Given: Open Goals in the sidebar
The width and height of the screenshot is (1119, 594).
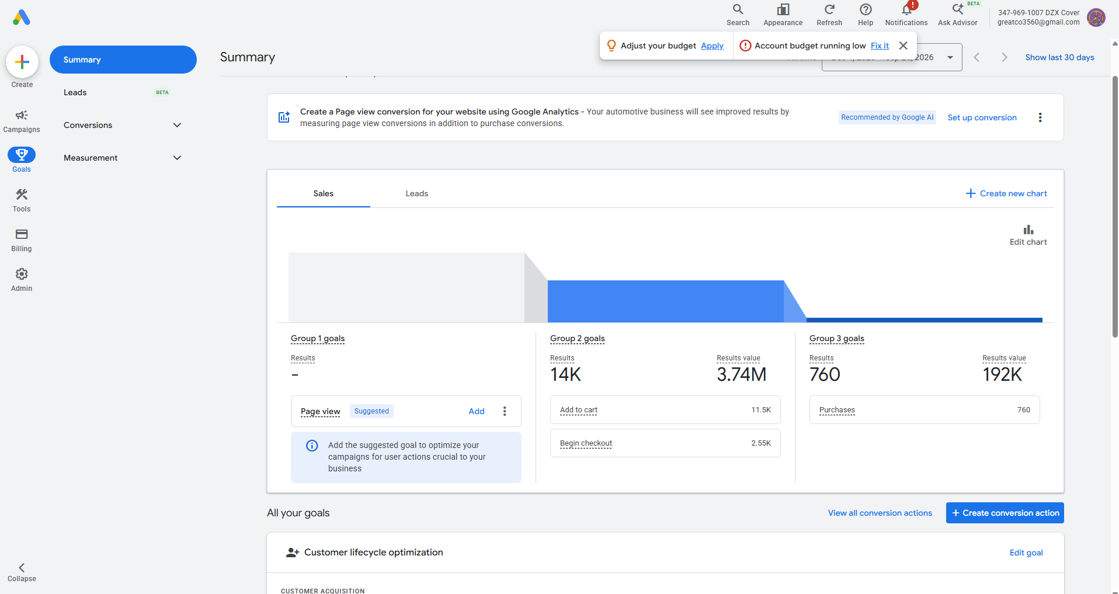Looking at the screenshot, I should (22, 160).
